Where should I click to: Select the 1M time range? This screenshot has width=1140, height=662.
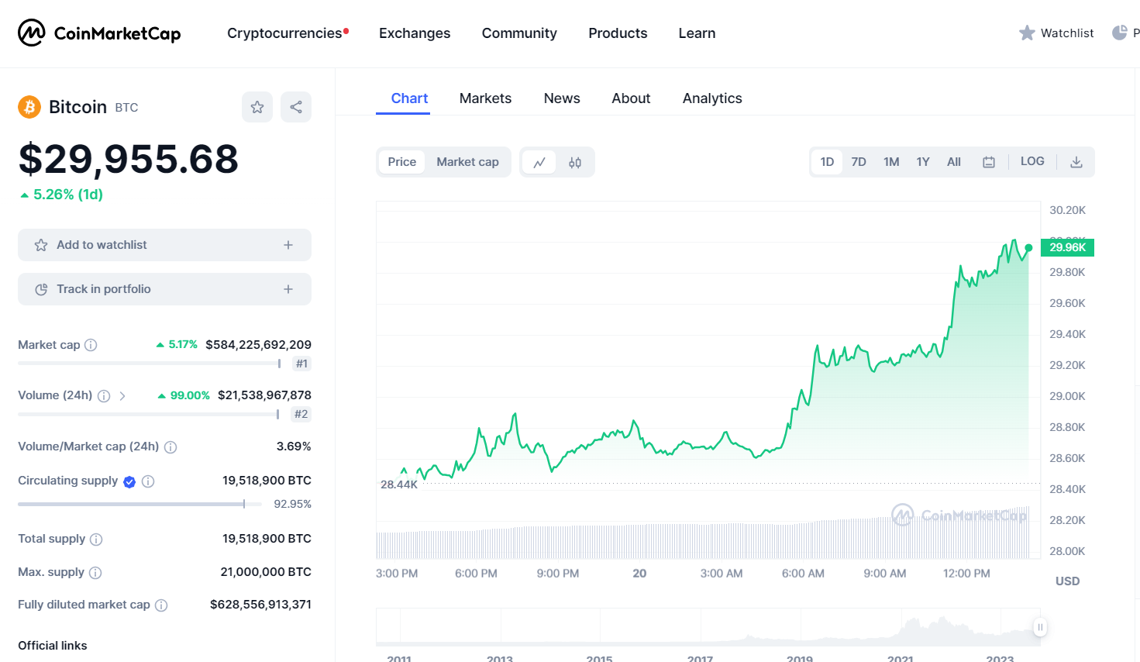point(891,162)
